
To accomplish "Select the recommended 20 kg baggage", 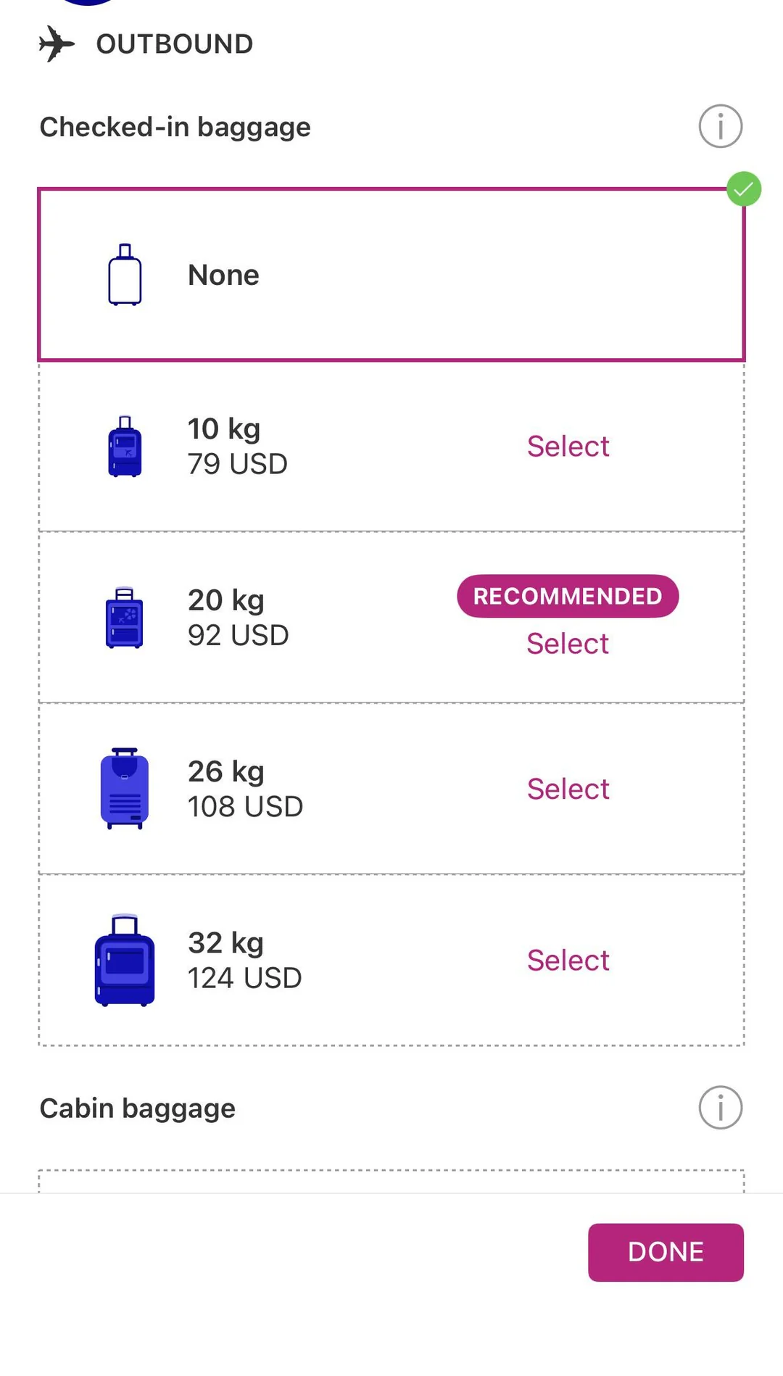I will pyautogui.click(x=568, y=644).
